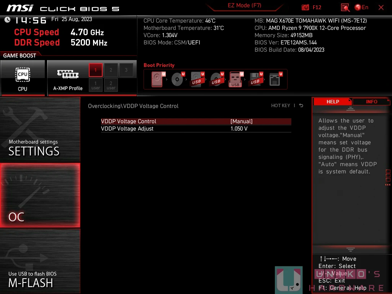Click the Boot Priority heading
392x294 pixels.
pyautogui.click(x=159, y=65)
